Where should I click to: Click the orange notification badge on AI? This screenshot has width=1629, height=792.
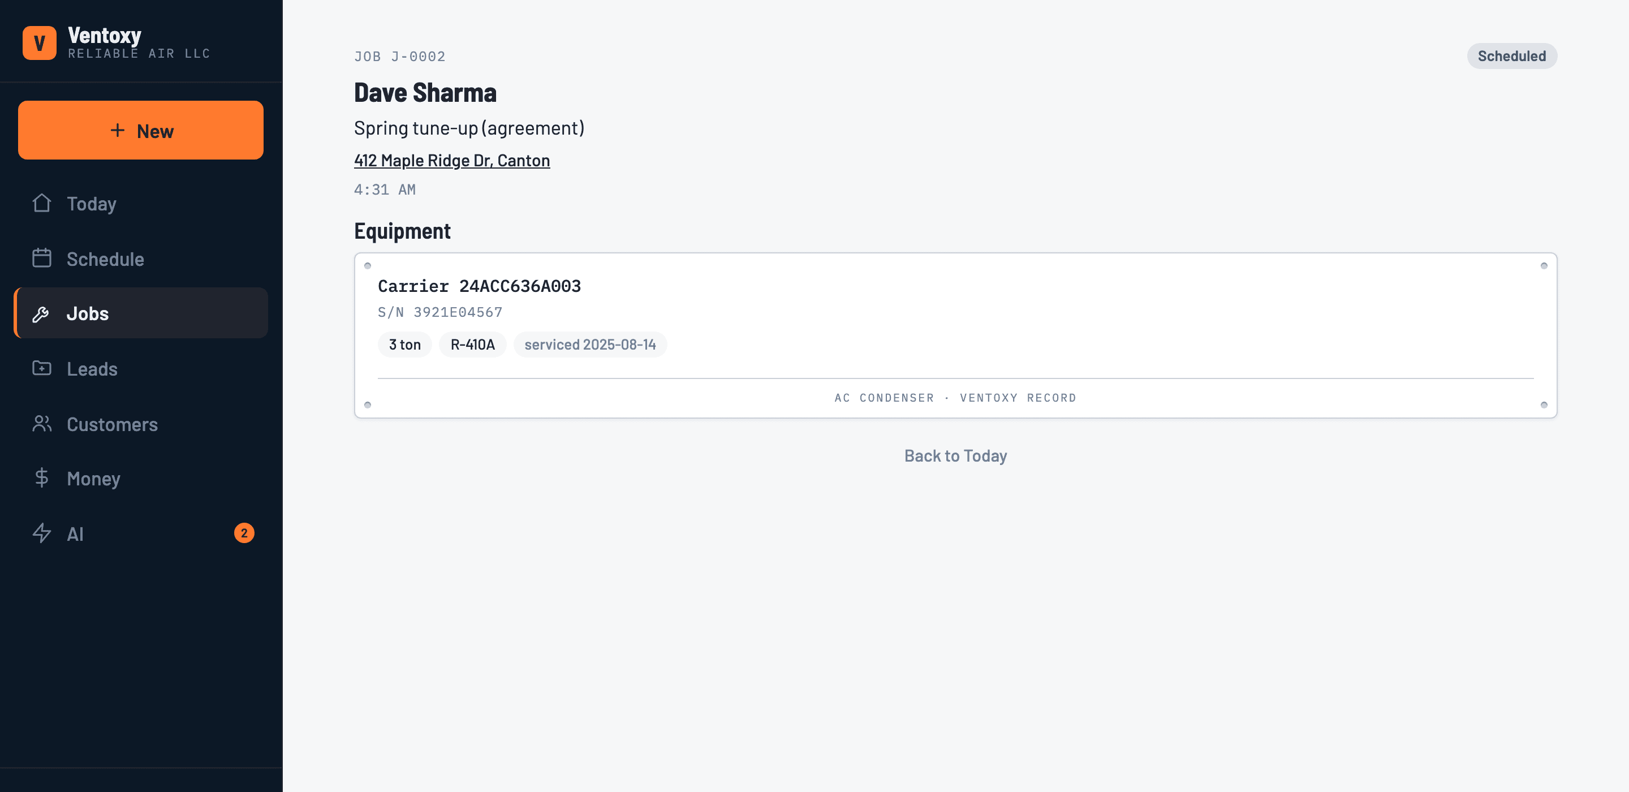pos(244,533)
